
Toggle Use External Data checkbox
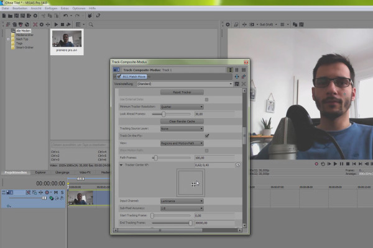tap(206, 99)
